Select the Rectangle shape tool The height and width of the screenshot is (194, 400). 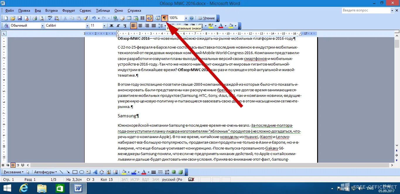tap(75, 172)
